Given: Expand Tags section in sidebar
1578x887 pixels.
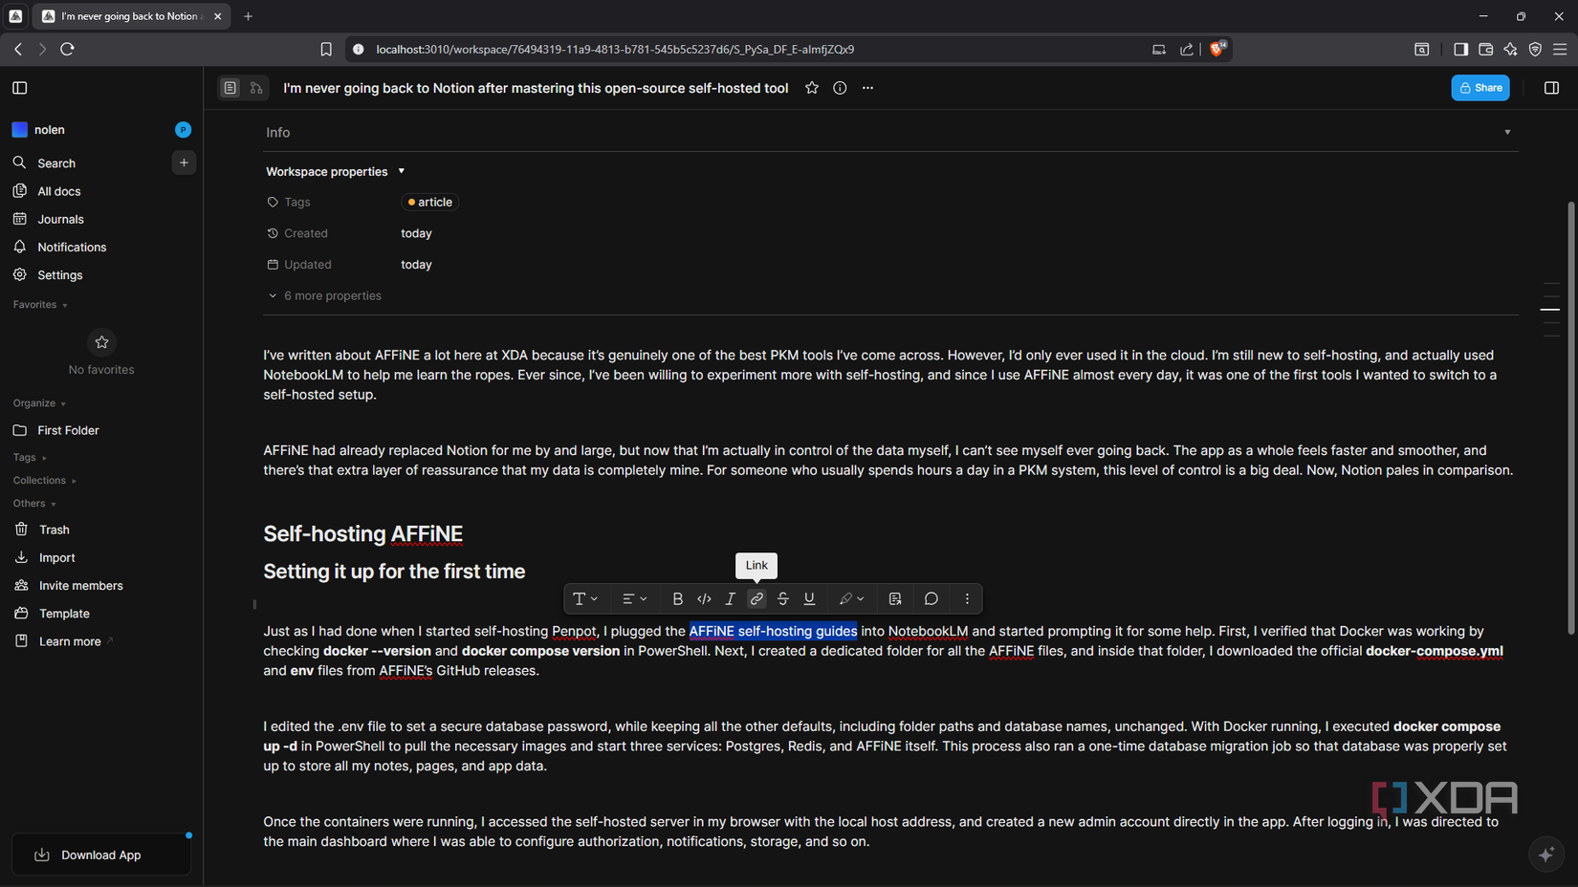Looking at the screenshot, I should pyautogui.click(x=30, y=458).
